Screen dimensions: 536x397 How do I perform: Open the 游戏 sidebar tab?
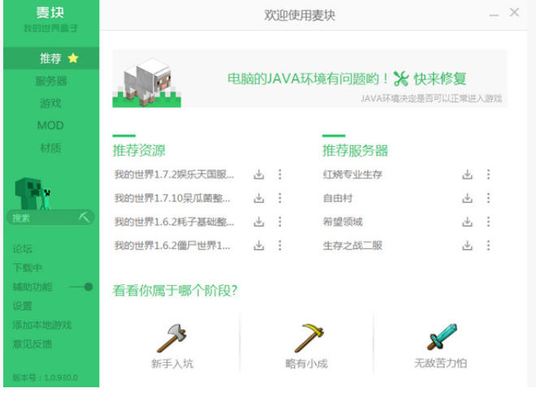tap(51, 103)
